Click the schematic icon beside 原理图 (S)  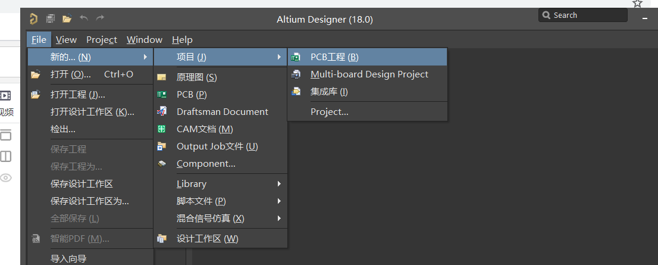tap(162, 77)
